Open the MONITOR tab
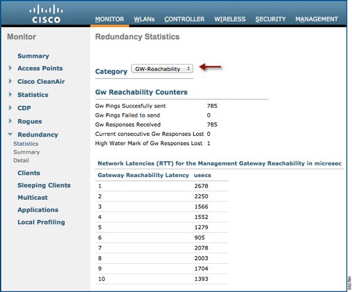Viewport: 352px width, 292px height. [110, 19]
